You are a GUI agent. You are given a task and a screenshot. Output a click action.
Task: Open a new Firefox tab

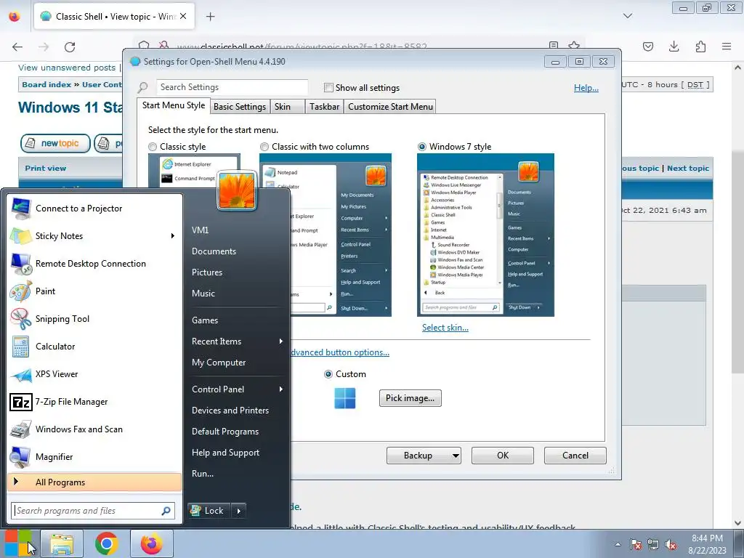click(x=210, y=17)
